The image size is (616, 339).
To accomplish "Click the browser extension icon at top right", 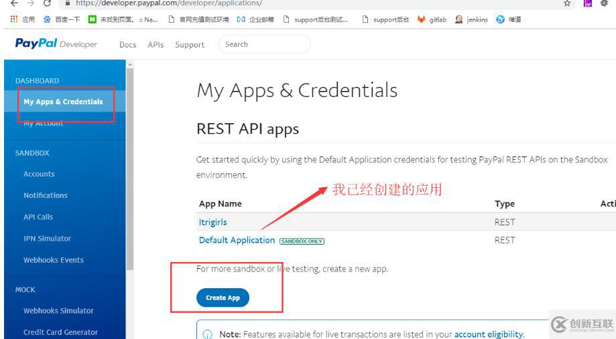I will tap(587, 3).
